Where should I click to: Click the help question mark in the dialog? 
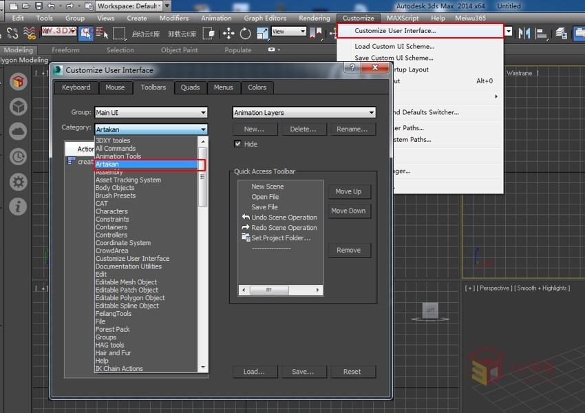[352, 67]
